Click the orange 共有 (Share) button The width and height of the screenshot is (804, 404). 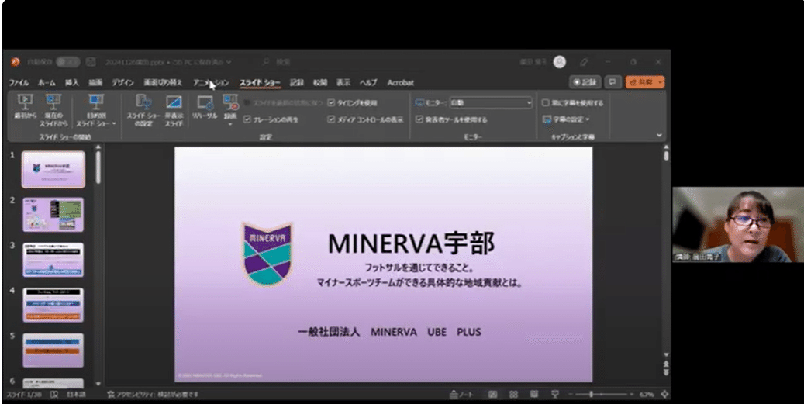(644, 82)
